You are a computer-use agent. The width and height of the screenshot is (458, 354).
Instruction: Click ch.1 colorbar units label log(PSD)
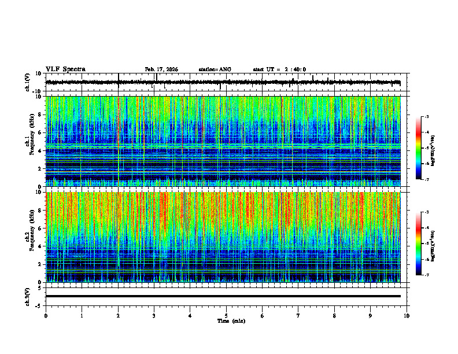pos(433,151)
